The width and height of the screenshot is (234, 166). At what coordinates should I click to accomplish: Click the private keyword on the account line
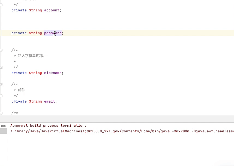(19, 10)
